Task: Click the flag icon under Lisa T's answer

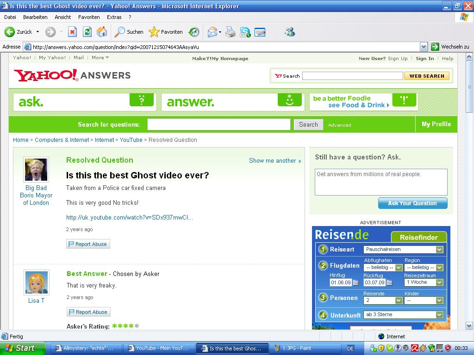Action: (72, 312)
